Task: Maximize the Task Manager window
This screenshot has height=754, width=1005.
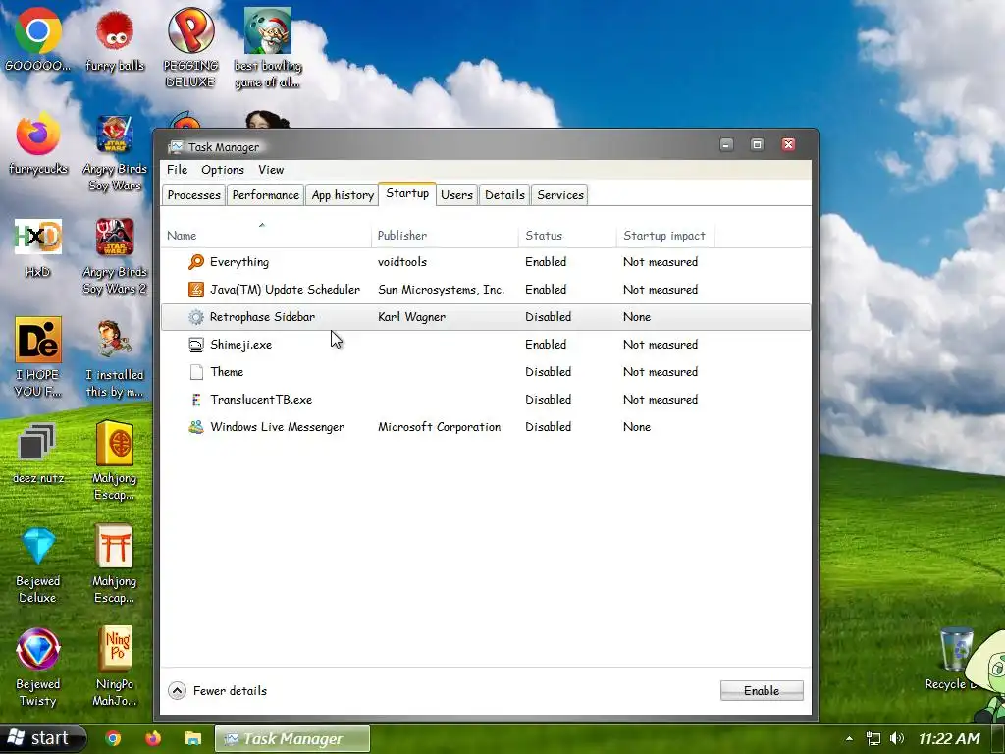Action: pyautogui.click(x=757, y=144)
